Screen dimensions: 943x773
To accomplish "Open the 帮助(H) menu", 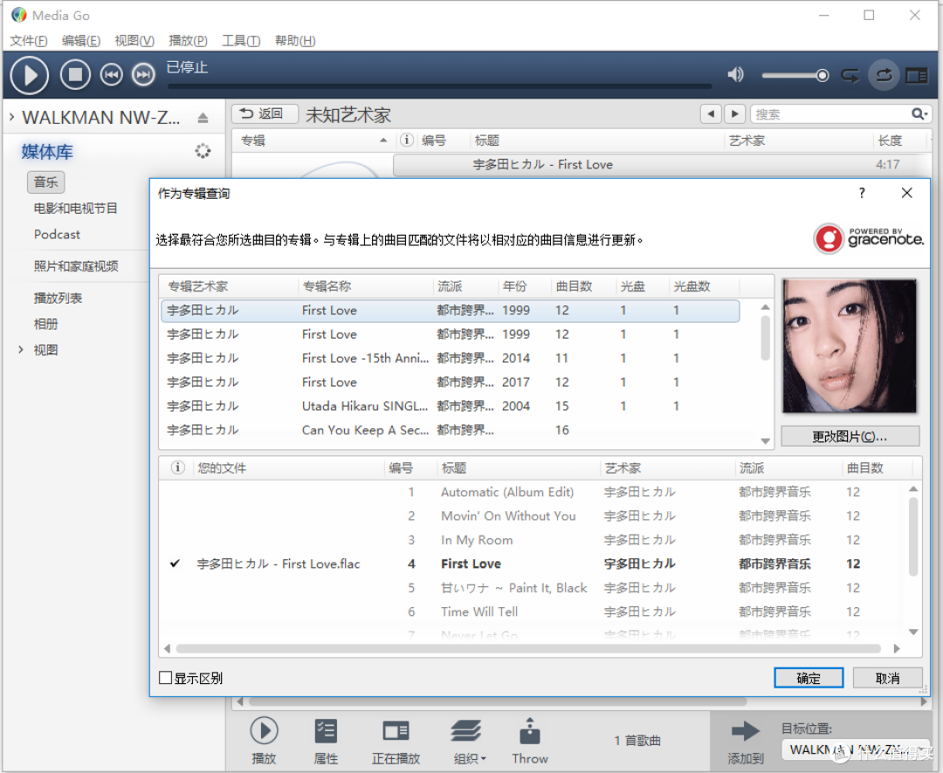I will tap(295, 40).
